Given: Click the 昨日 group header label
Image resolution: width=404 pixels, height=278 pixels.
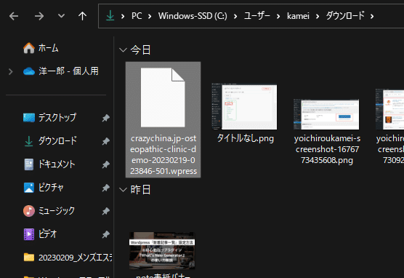Looking at the screenshot, I should point(140,189).
